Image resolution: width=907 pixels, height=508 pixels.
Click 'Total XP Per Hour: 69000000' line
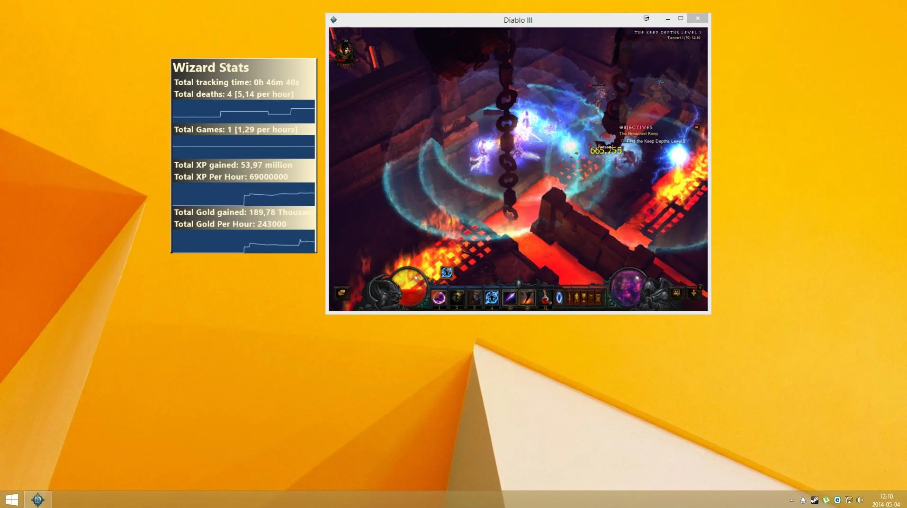(x=231, y=177)
